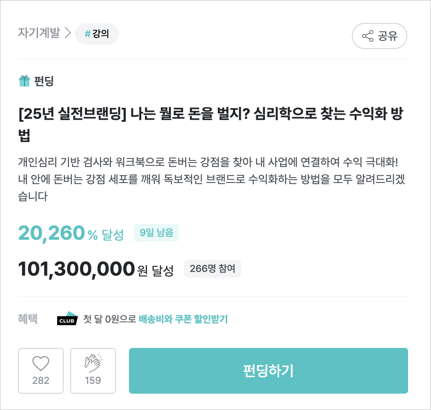Select the 자기계발 breadcrumb category
This screenshot has width=431, height=410.
coord(40,33)
